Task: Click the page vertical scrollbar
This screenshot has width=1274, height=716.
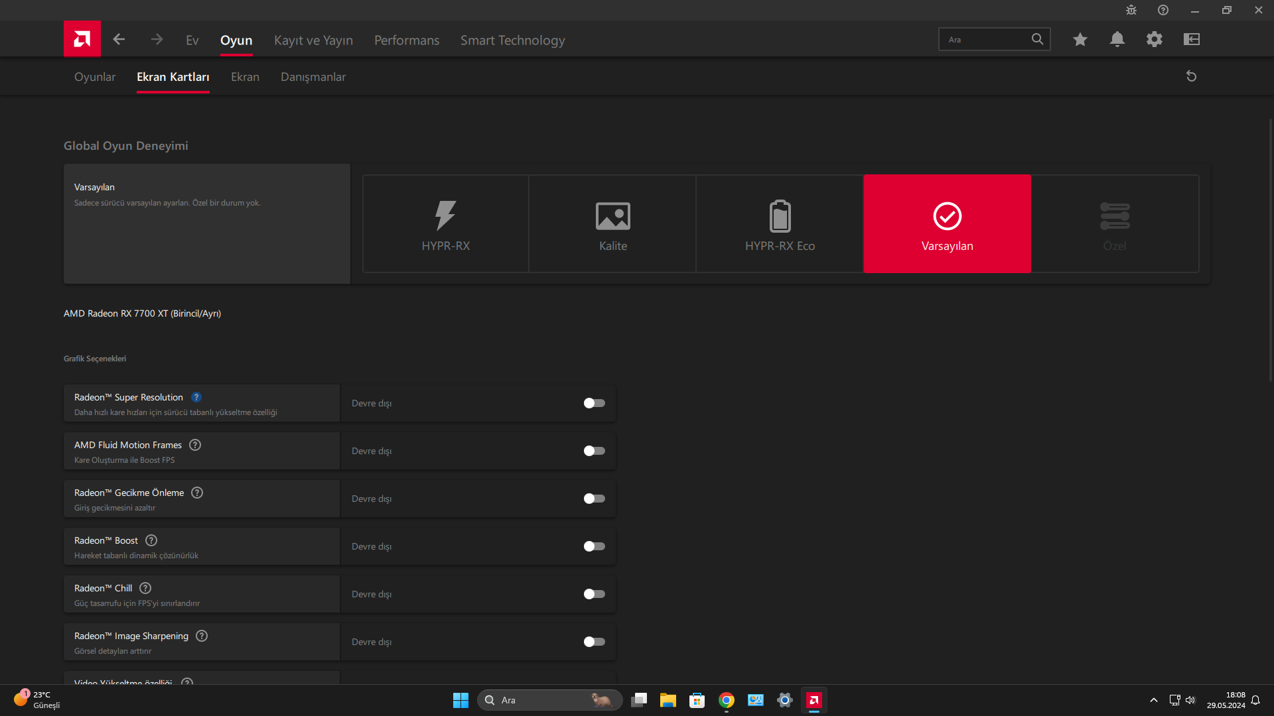Action: (1271, 249)
